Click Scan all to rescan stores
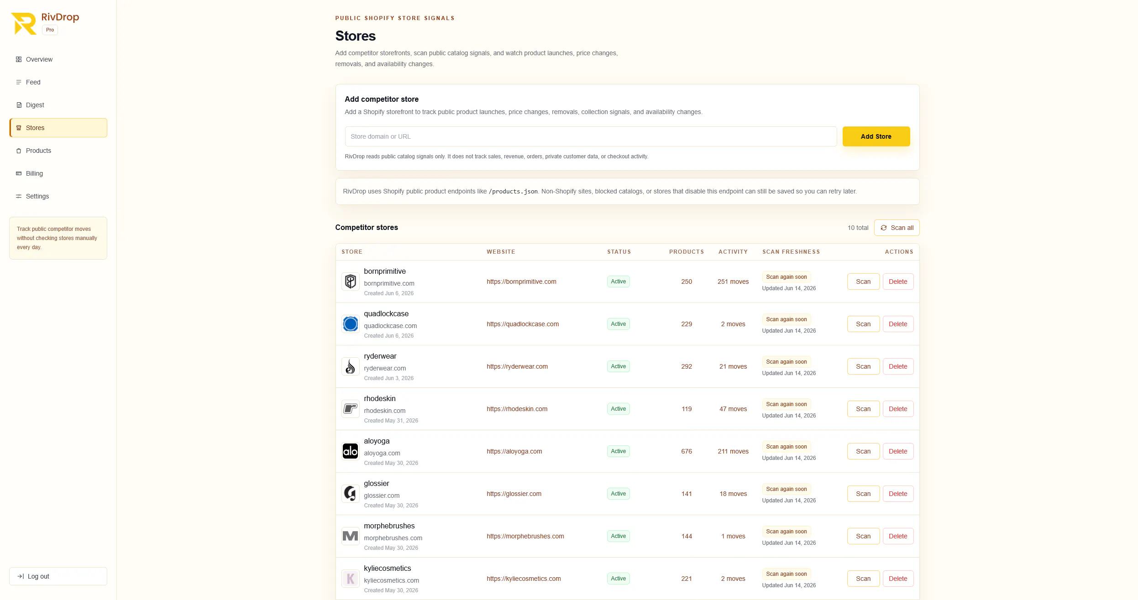Image resolution: width=1138 pixels, height=600 pixels. [x=897, y=228]
